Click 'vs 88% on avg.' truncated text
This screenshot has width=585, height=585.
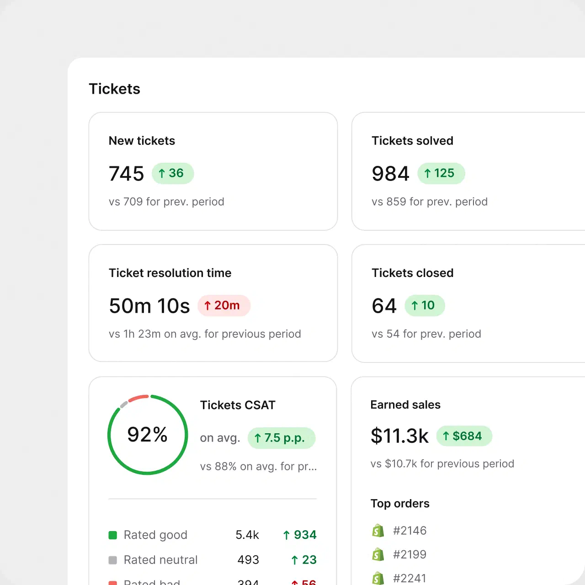click(259, 466)
